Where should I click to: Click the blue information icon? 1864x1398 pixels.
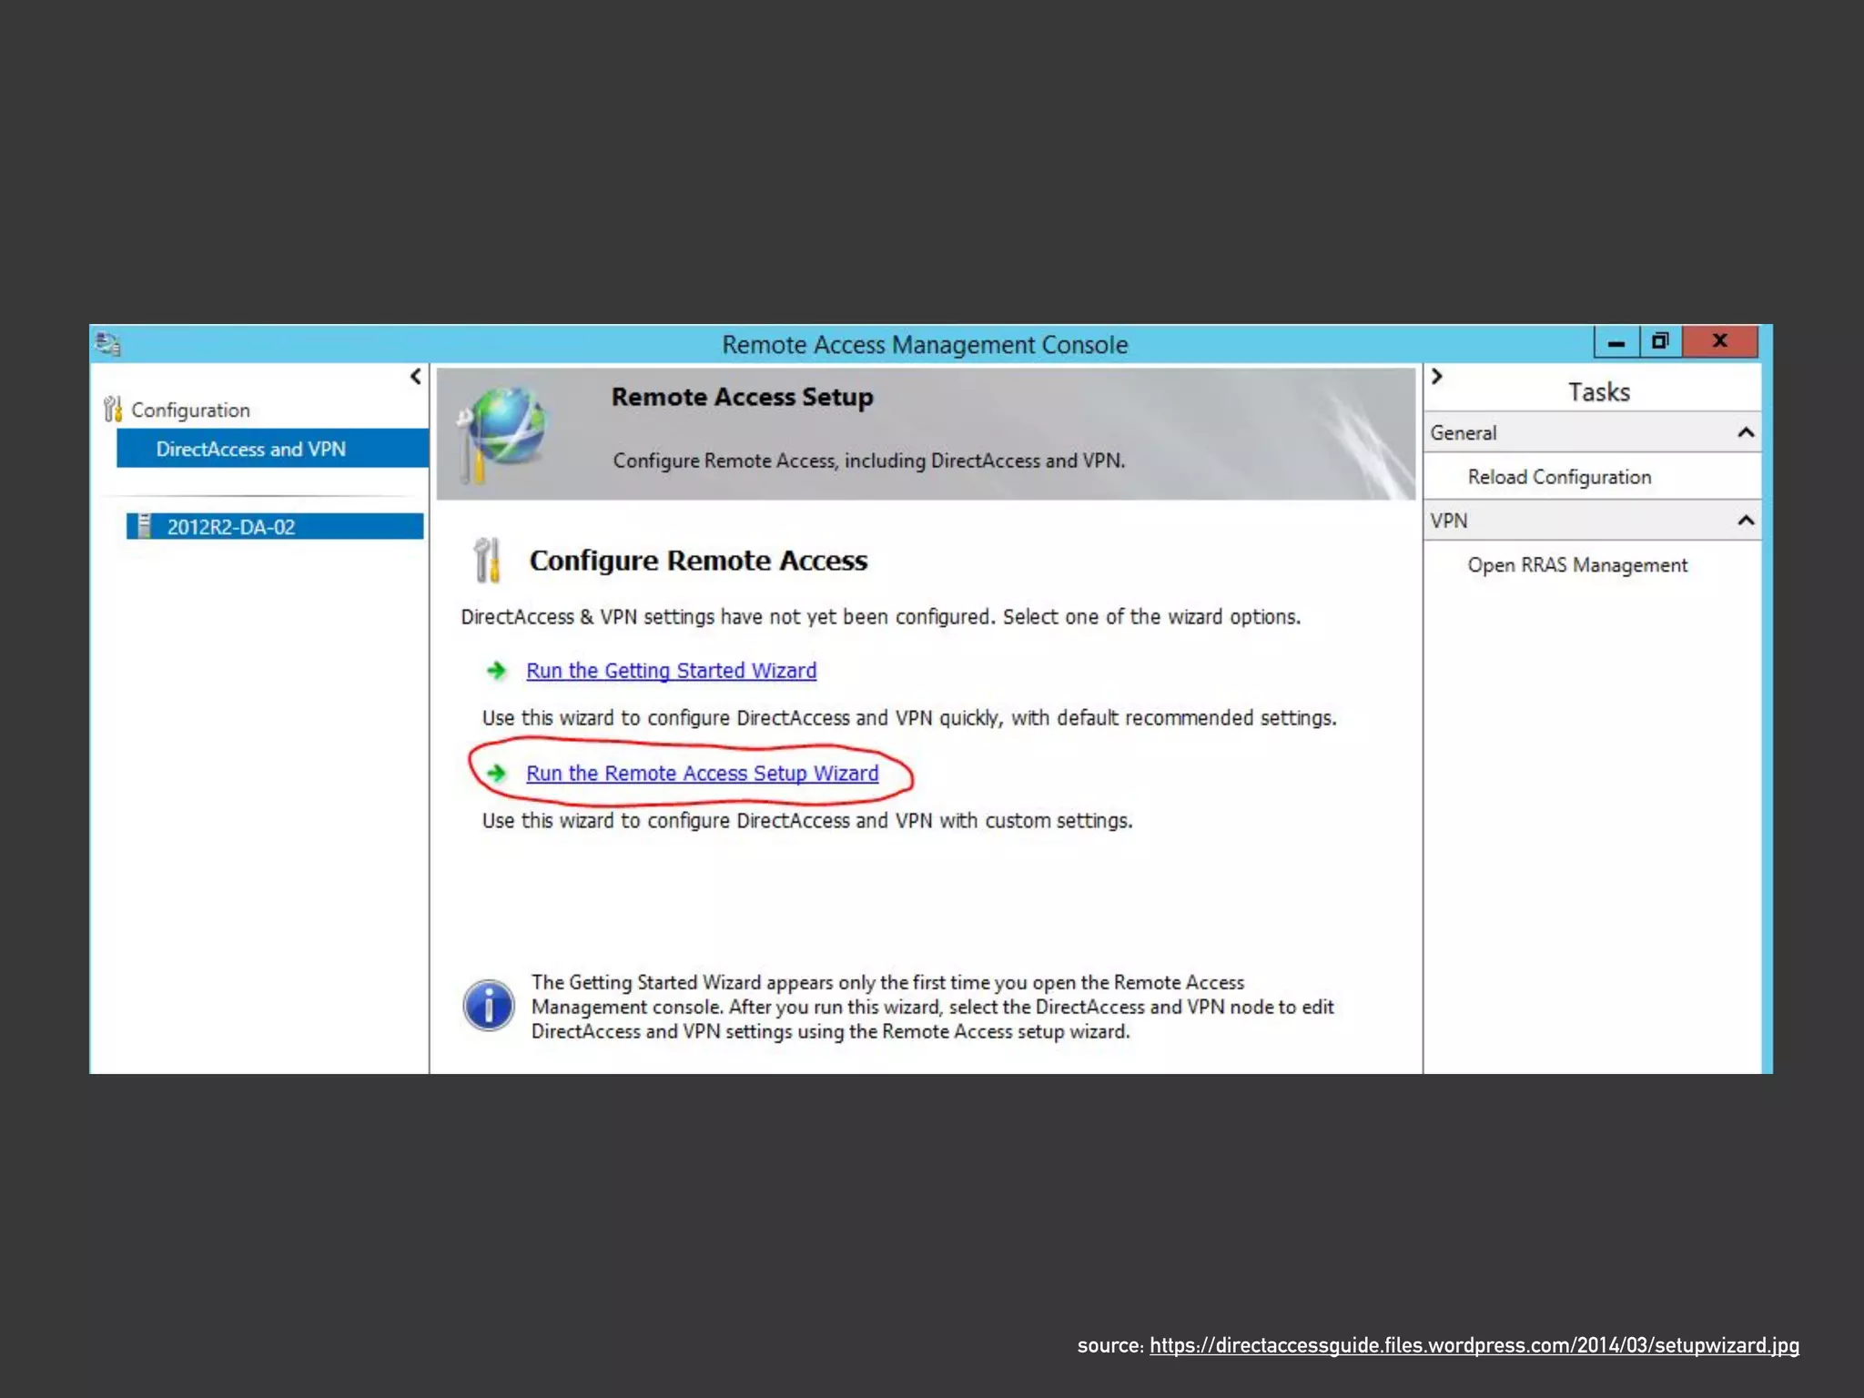pyautogui.click(x=489, y=1006)
